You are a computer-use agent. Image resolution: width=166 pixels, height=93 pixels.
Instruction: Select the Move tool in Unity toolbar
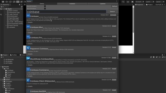click(7, 2)
